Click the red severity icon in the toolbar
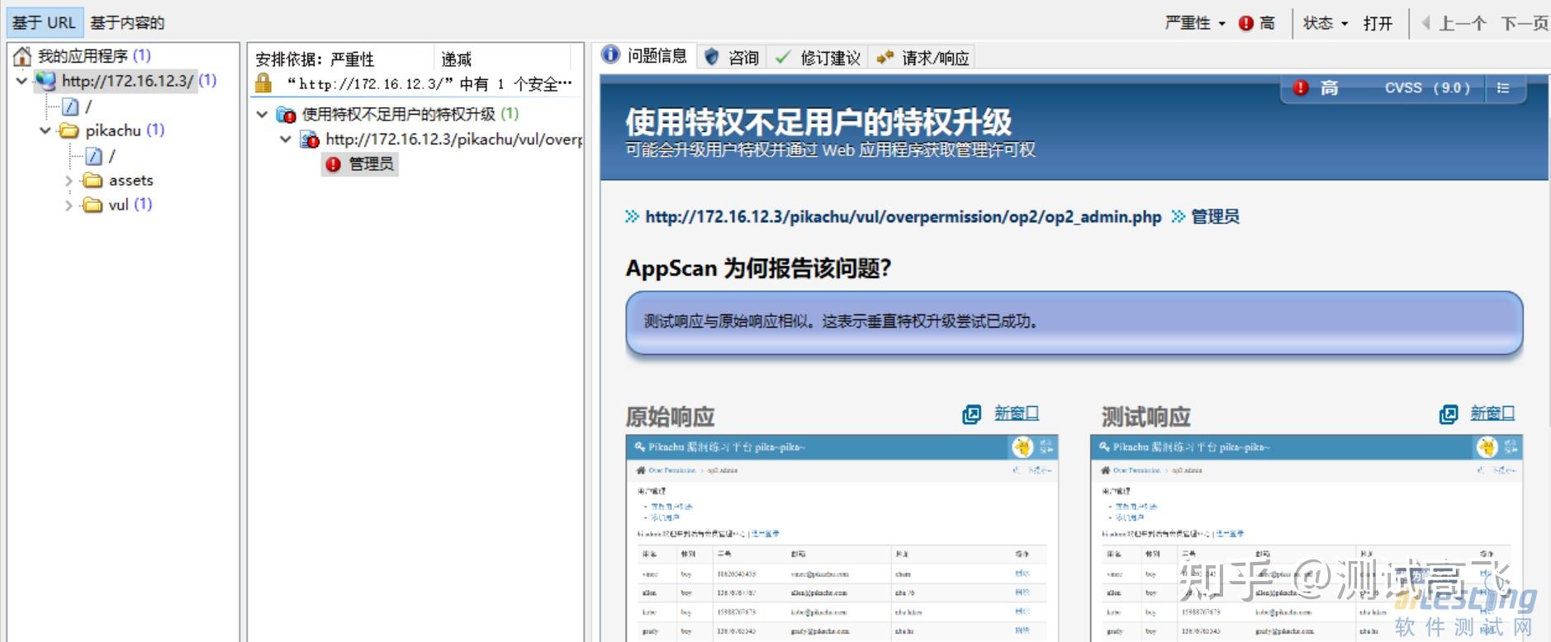1551x642 pixels. pyautogui.click(x=1246, y=24)
